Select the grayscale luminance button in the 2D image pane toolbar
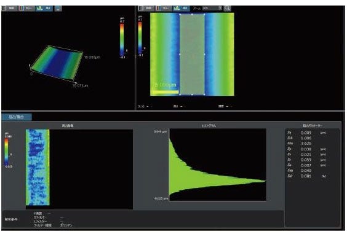Image resolution: width=347 pixels, height=237 pixels. coord(146,9)
